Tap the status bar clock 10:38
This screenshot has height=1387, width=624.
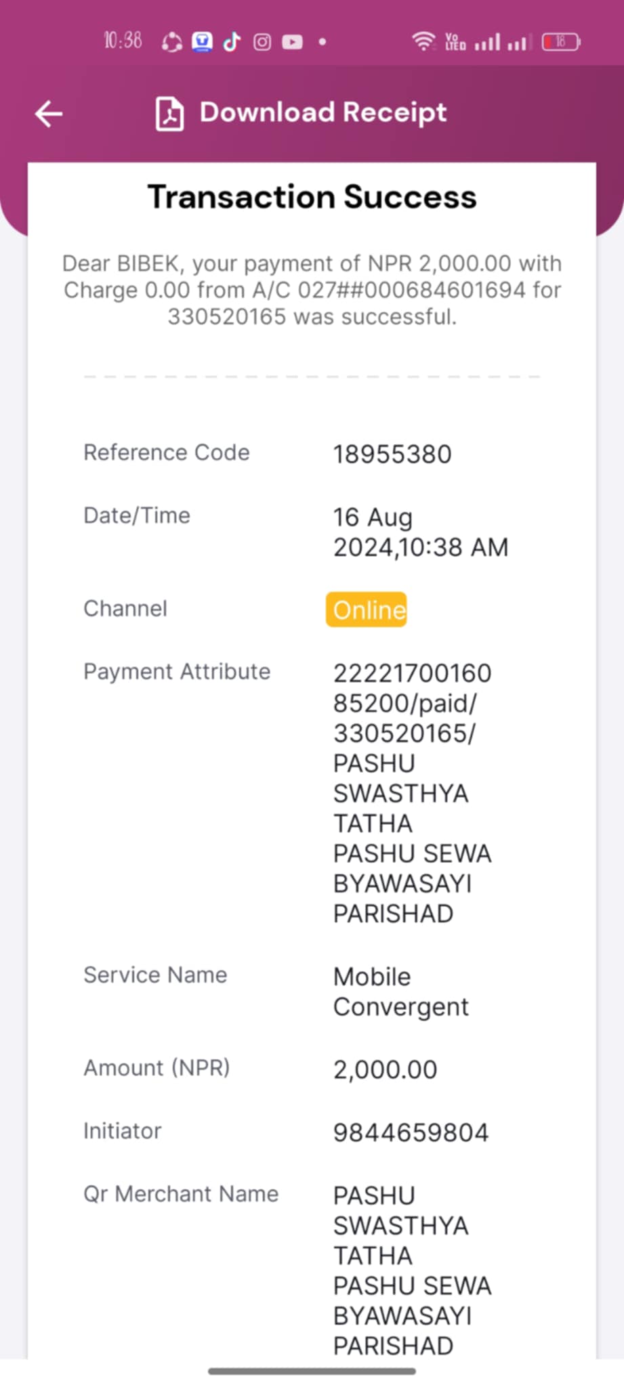tap(123, 41)
